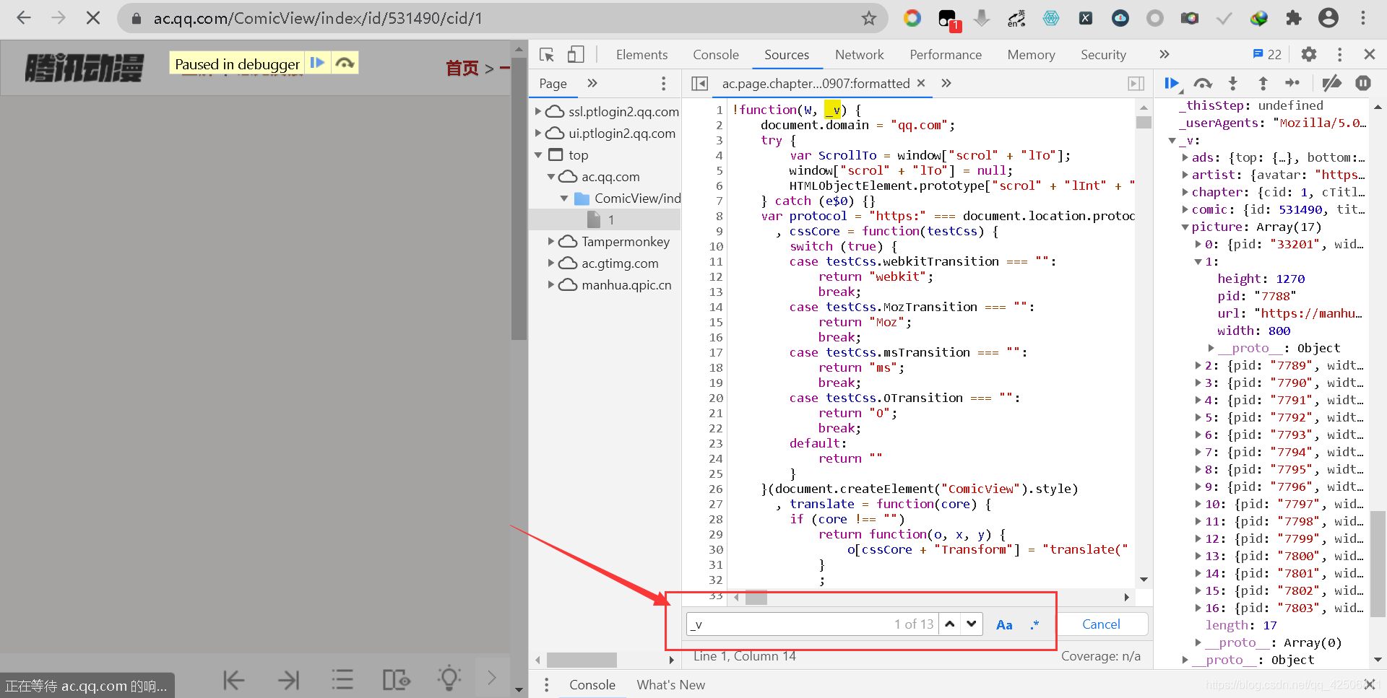
Task: Expand the Tampermonkey tree node
Action: pyautogui.click(x=551, y=242)
